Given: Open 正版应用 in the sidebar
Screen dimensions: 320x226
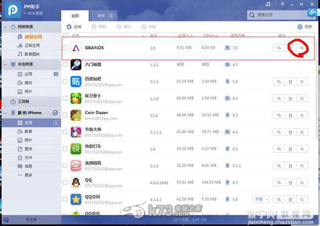Looking at the screenshot, I should pyautogui.click(x=32, y=46).
